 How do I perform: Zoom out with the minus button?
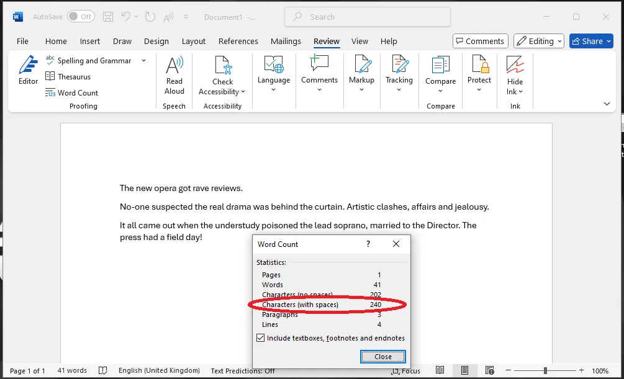pos(508,370)
